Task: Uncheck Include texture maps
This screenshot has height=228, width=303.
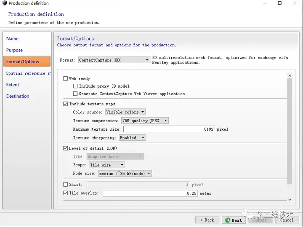Action: 66,104
